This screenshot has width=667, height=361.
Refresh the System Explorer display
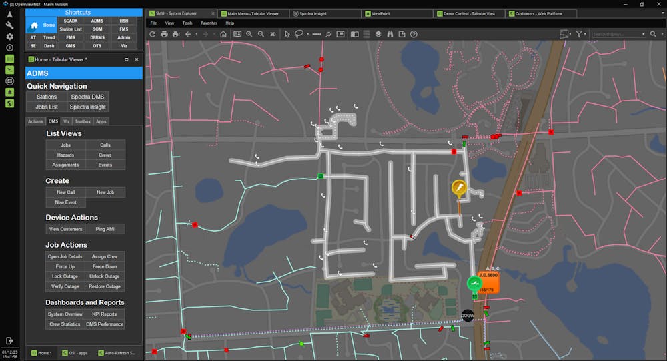(152, 35)
